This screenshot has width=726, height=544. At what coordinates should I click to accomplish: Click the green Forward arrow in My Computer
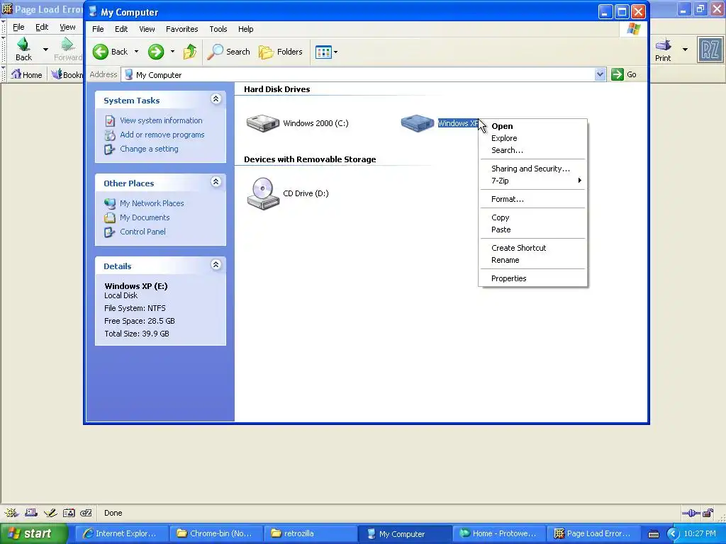pyautogui.click(x=156, y=52)
